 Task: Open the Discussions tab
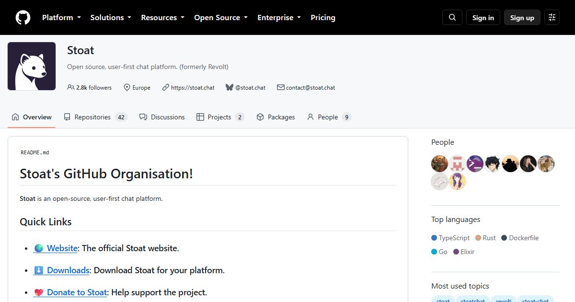[x=162, y=117]
